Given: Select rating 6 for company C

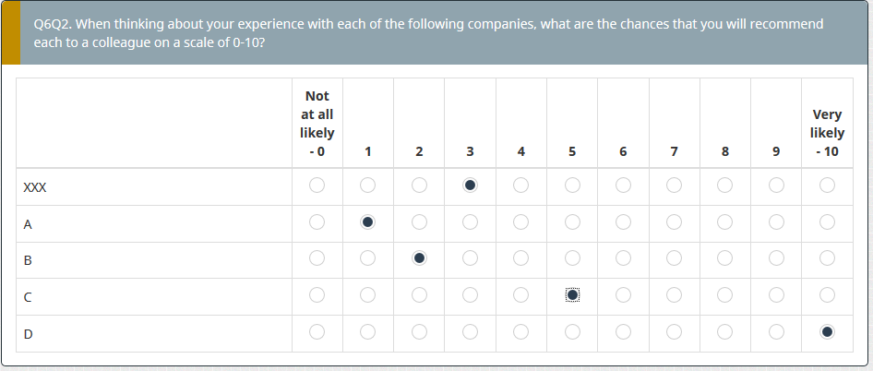Looking at the screenshot, I should tap(623, 294).
